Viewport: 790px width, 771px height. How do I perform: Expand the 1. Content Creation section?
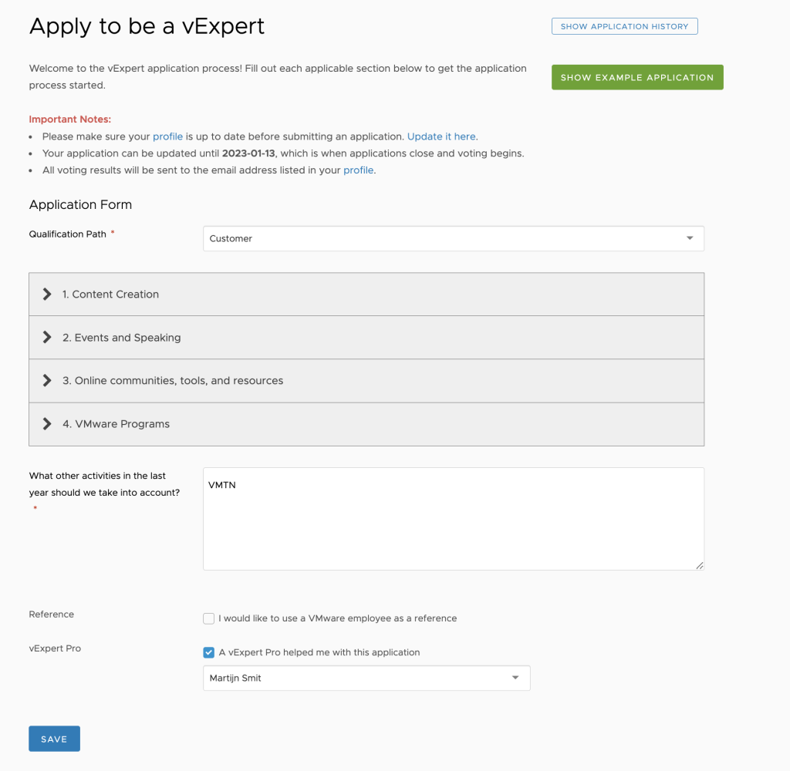pos(111,294)
